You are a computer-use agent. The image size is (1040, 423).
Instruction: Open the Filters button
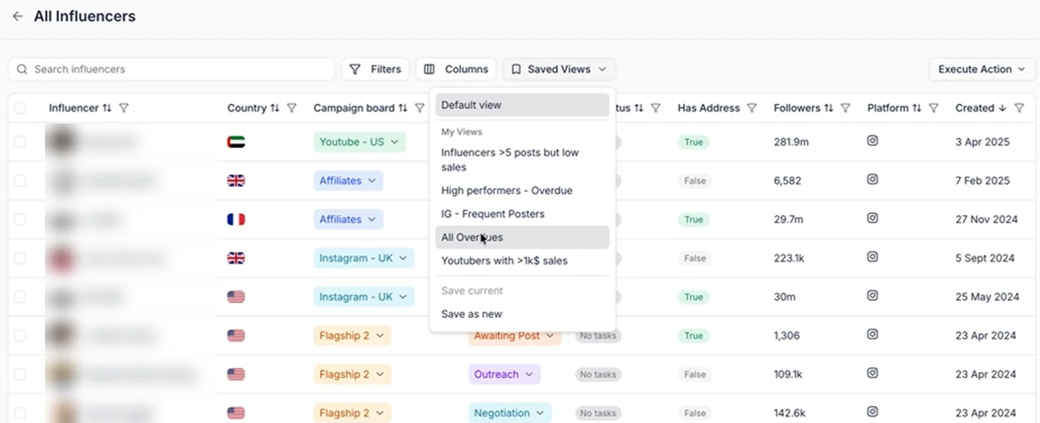[x=376, y=69]
